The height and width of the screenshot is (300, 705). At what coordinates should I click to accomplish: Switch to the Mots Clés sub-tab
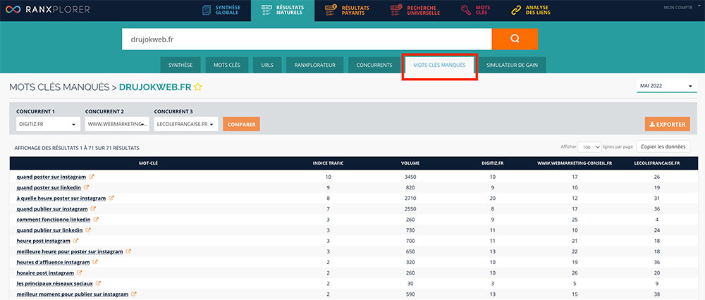click(x=227, y=65)
